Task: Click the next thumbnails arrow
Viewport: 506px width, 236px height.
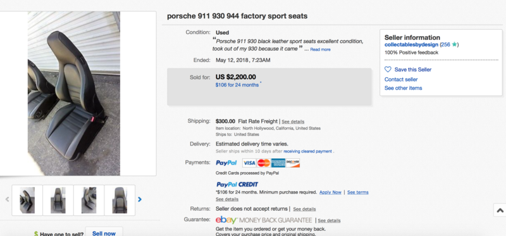Action: (140, 199)
